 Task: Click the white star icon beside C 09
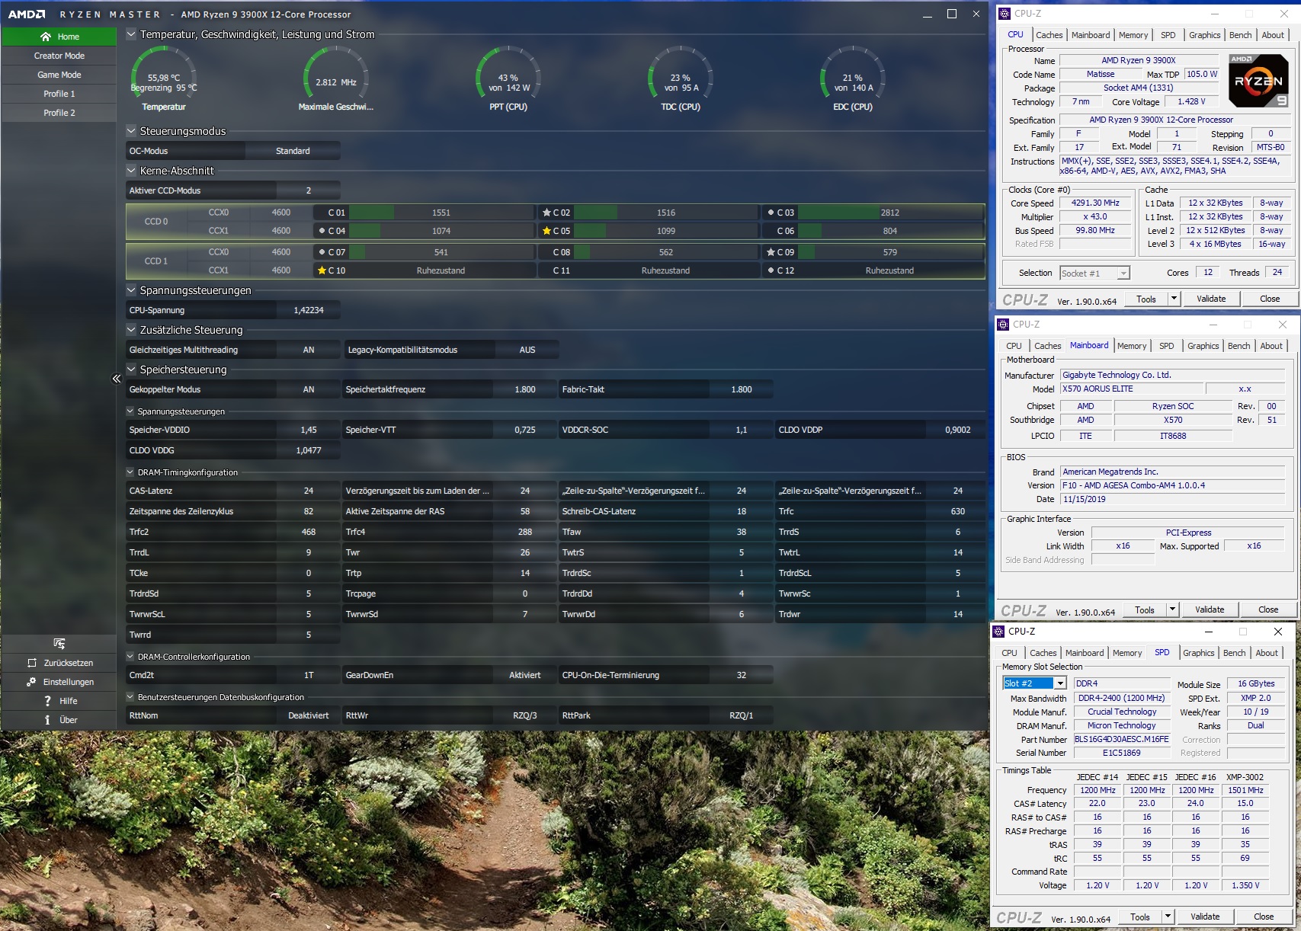[x=771, y=252]
